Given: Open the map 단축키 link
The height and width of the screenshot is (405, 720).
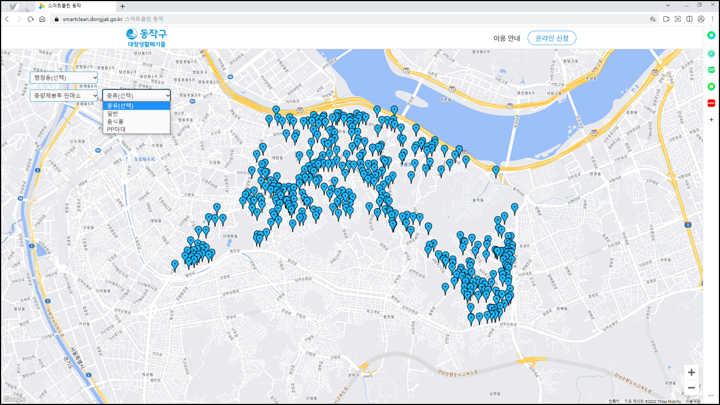Looking at the screenshot, I should point(615,401).
